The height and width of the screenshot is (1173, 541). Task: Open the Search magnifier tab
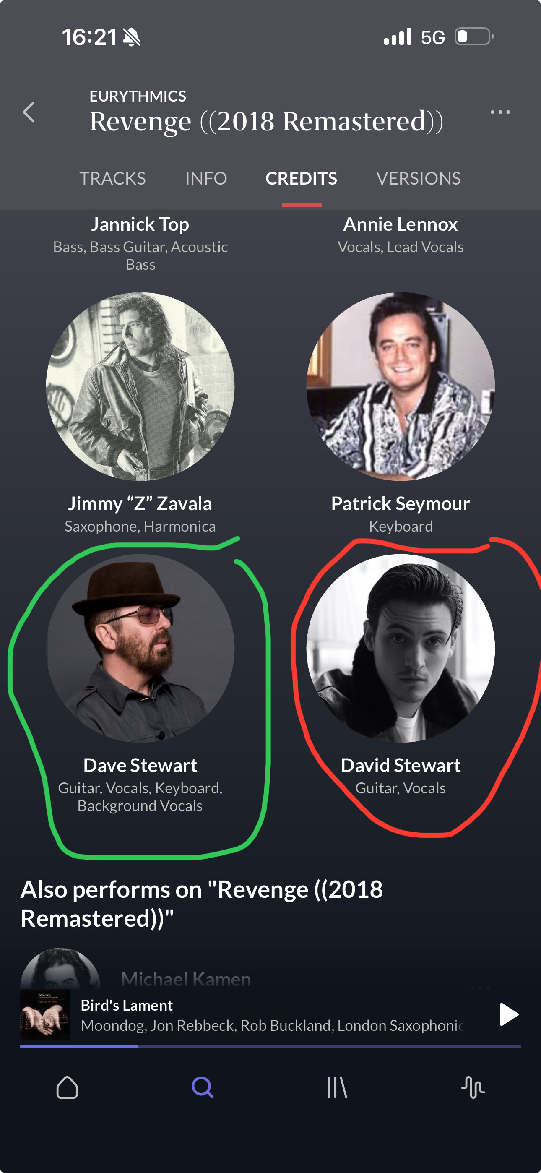[202, 1087]
